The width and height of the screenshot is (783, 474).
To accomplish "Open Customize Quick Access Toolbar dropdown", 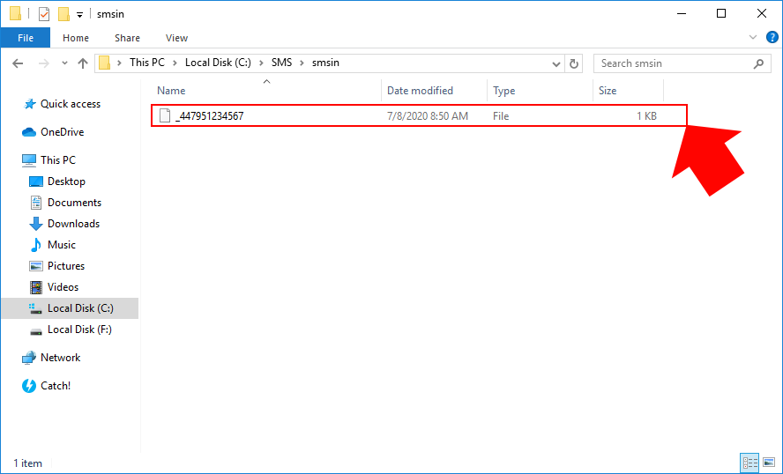I will [x=79, y=15].
